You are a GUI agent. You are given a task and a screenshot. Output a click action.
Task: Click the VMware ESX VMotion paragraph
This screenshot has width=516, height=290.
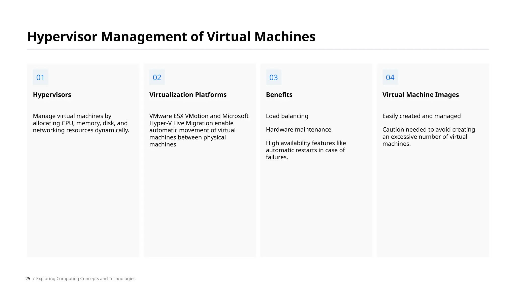pyautogui.click(x=199, y=130)
